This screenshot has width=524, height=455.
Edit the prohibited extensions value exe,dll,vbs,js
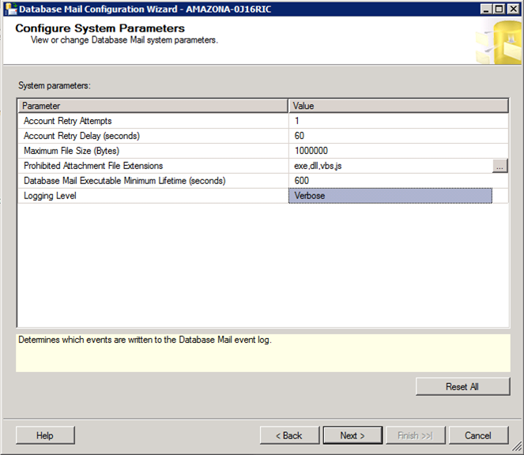pos(390,166)
